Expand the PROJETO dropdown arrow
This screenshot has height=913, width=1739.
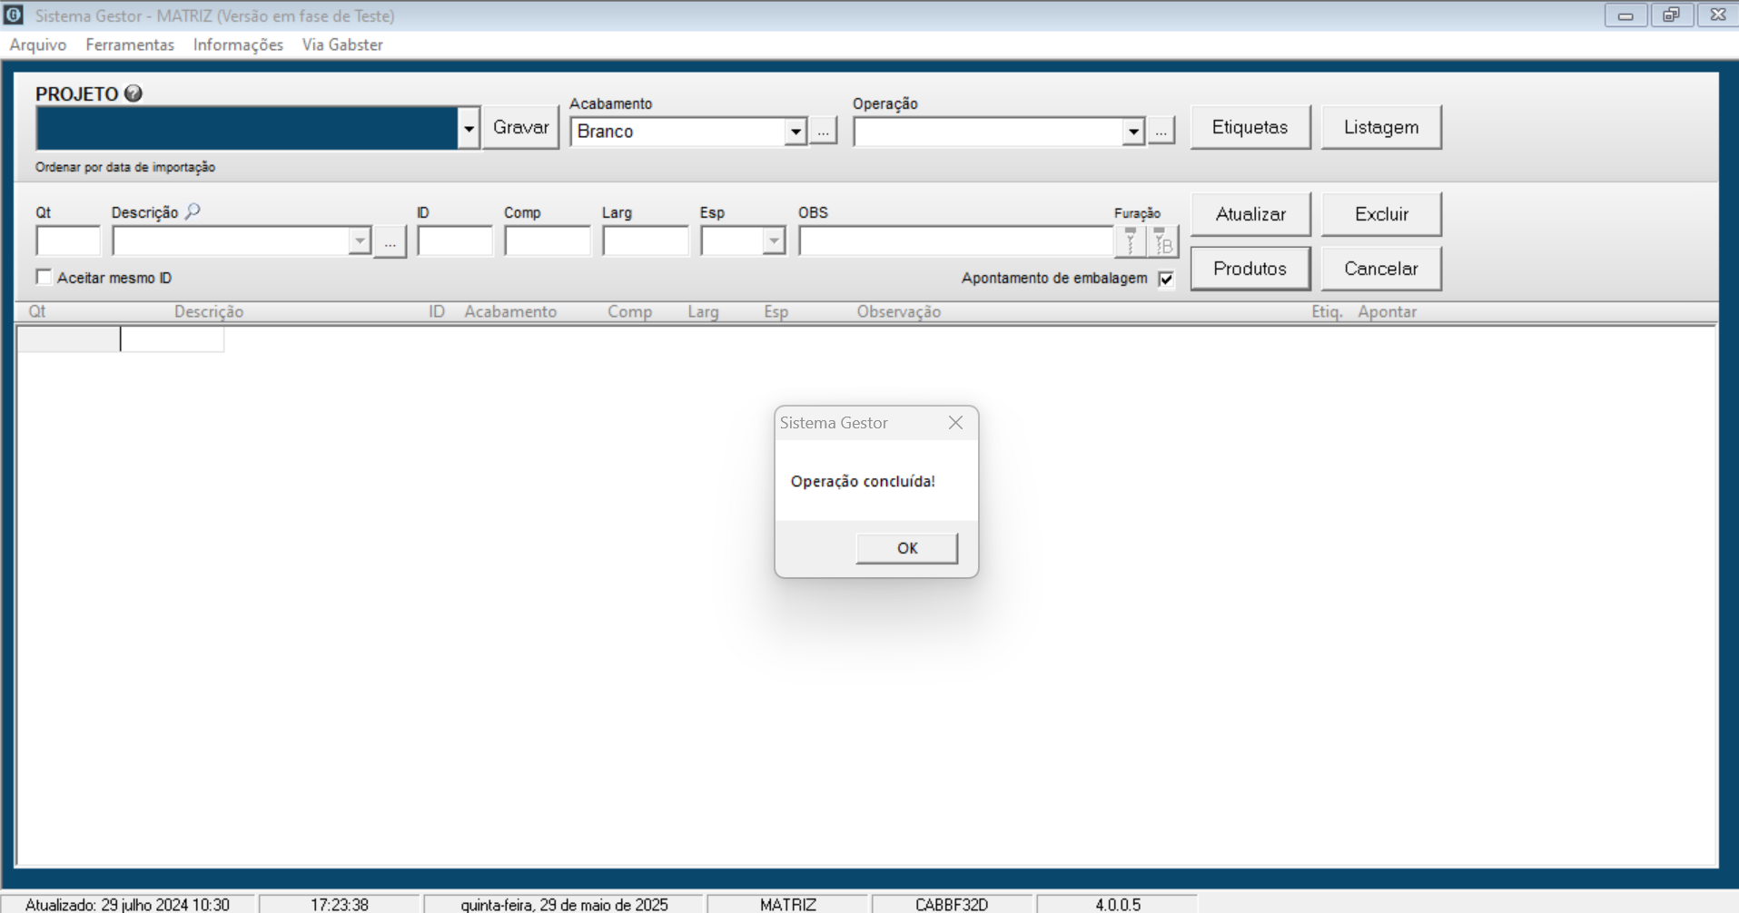[469, 128]
